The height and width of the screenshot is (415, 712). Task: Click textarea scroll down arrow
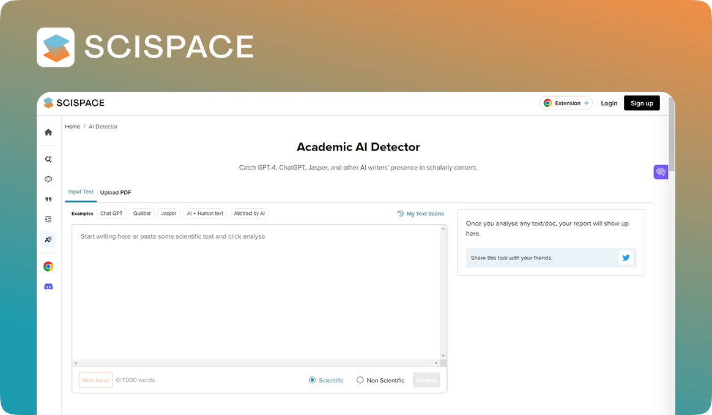pyautogui.click(x=443, y=356)
